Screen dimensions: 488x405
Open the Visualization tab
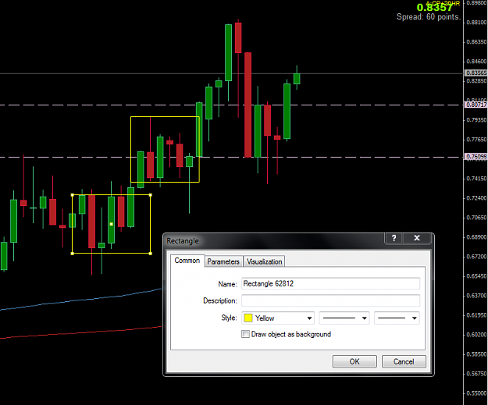(x=264, y=261)
